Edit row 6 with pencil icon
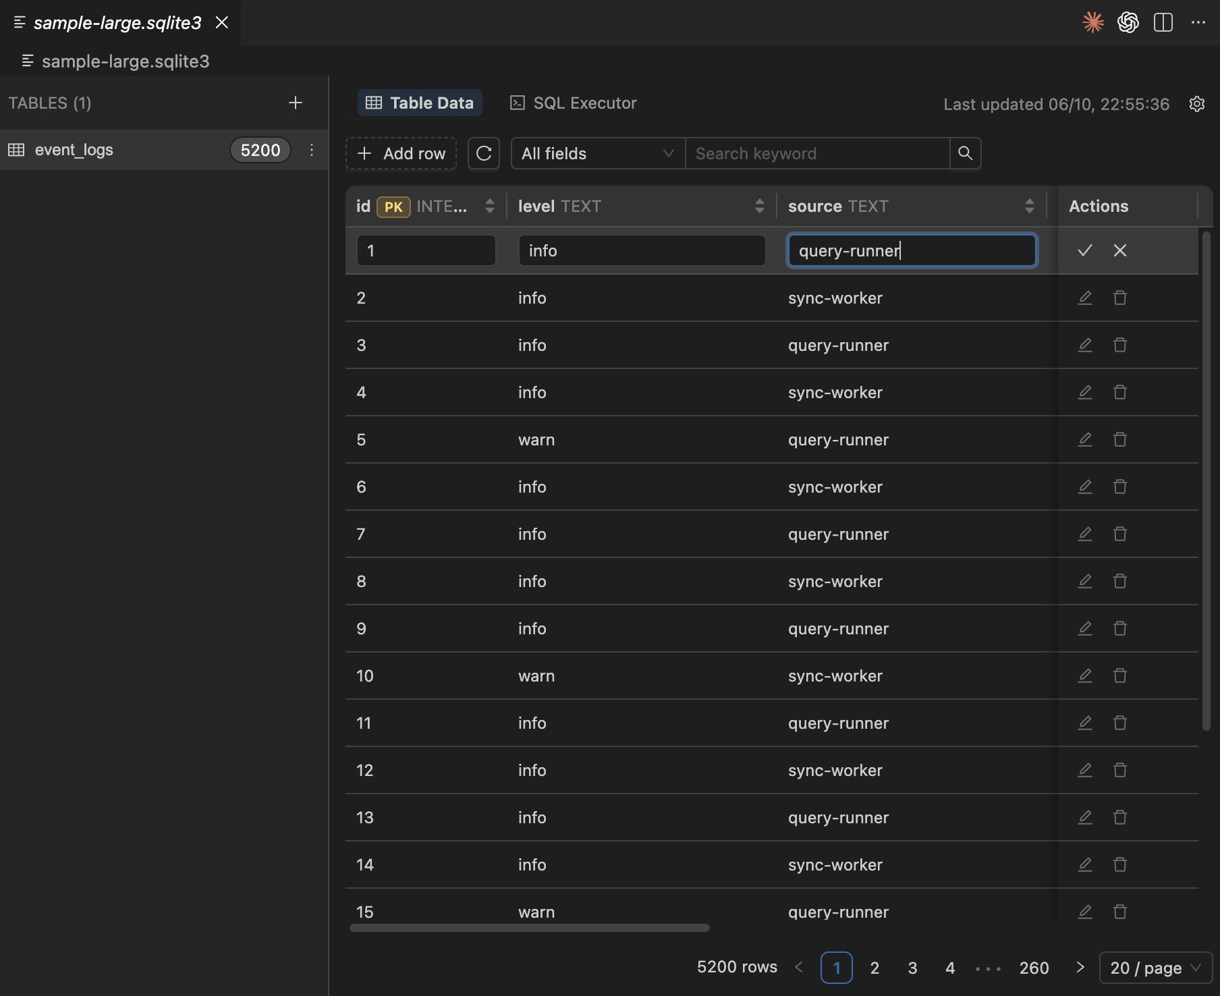The image size is (1220, 996). coord(1085,487)
